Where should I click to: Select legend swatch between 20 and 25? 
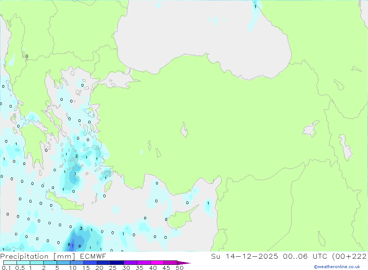pyautogui.click(x=104, y=263)
